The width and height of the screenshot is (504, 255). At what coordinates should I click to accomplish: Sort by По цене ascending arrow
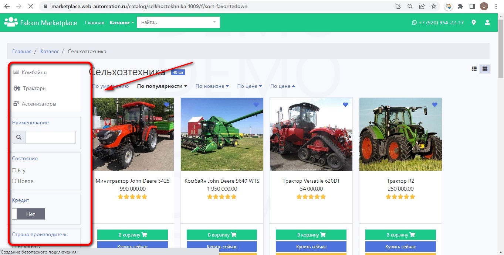[x=283, y=86]
